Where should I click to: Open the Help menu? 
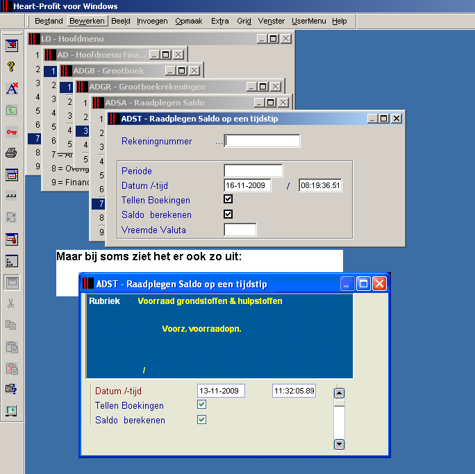(340, 21)
